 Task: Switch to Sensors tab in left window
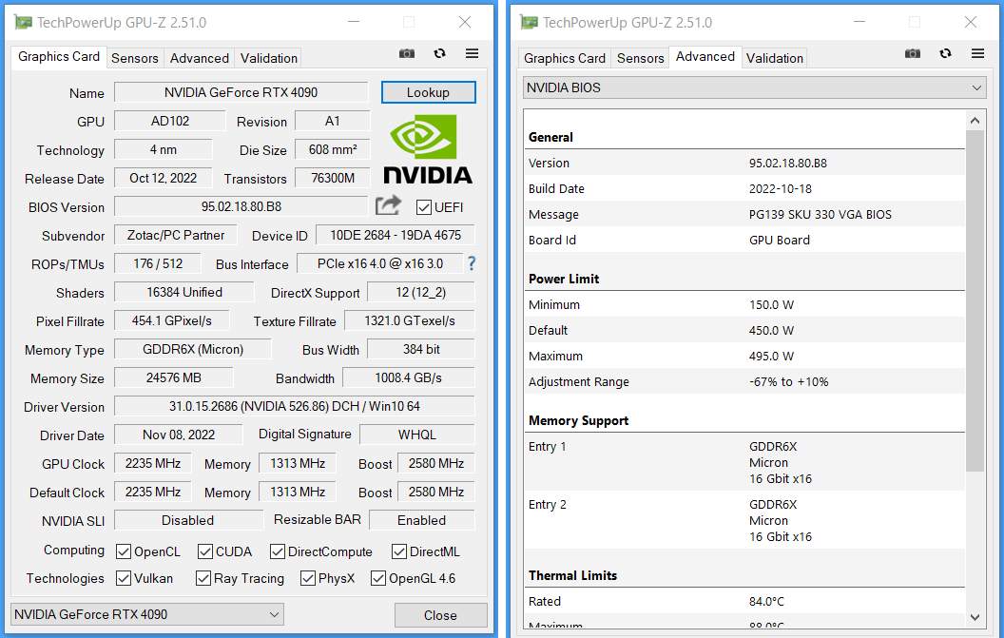134,58
